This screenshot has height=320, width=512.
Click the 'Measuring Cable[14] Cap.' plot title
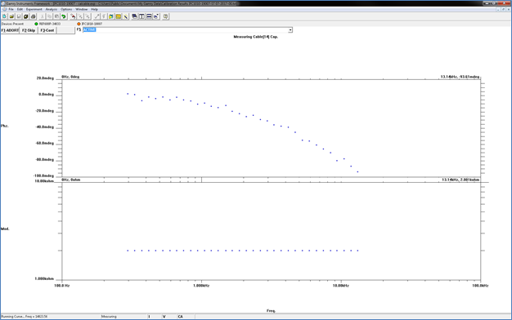coord(256,37)
